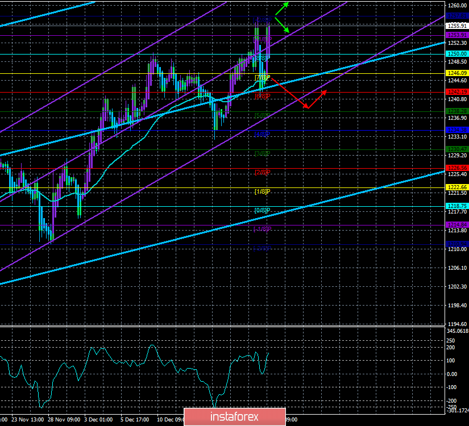The width and height of the screenshot is (469, 426).
Task: Select the current price label 1255.91
Action: point(457,26)
